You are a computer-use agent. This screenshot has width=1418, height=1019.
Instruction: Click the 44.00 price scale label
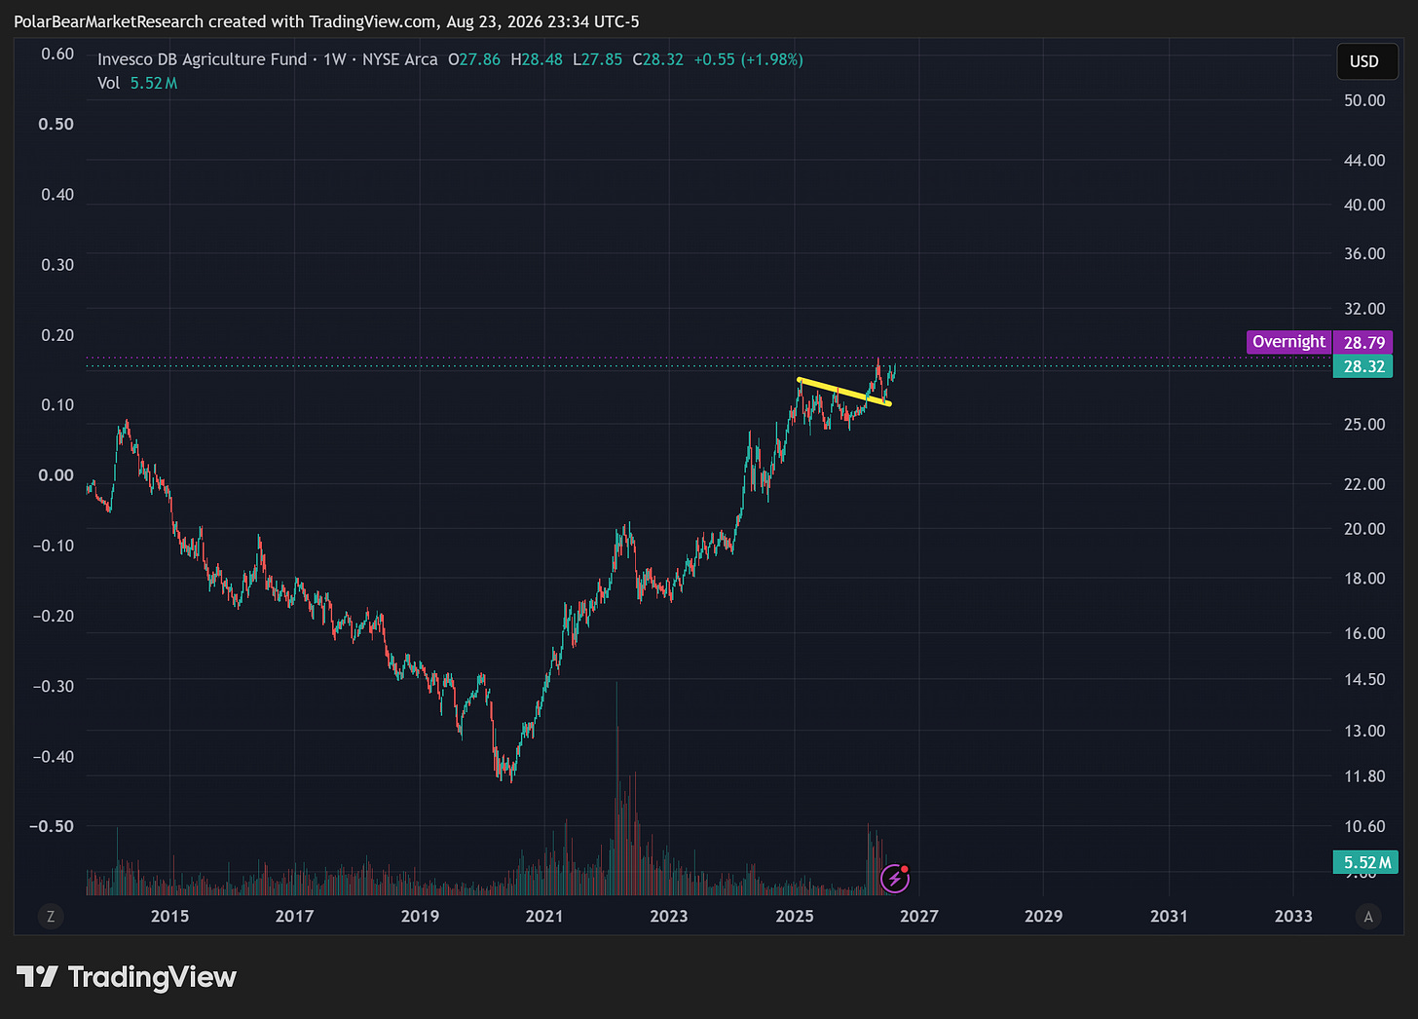click(x=1364, y=160)
